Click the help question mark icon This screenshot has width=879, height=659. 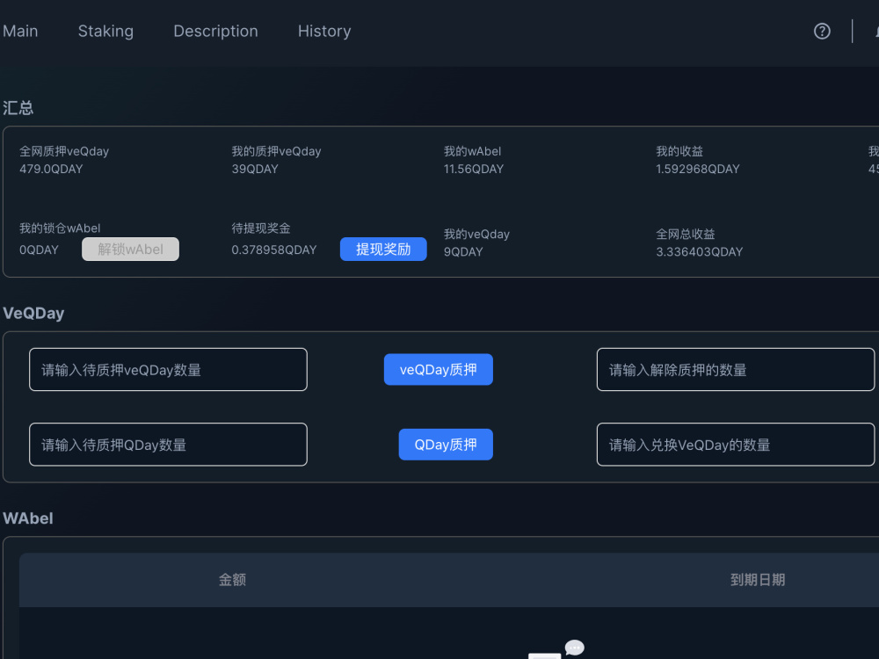(x=822, y=32)
